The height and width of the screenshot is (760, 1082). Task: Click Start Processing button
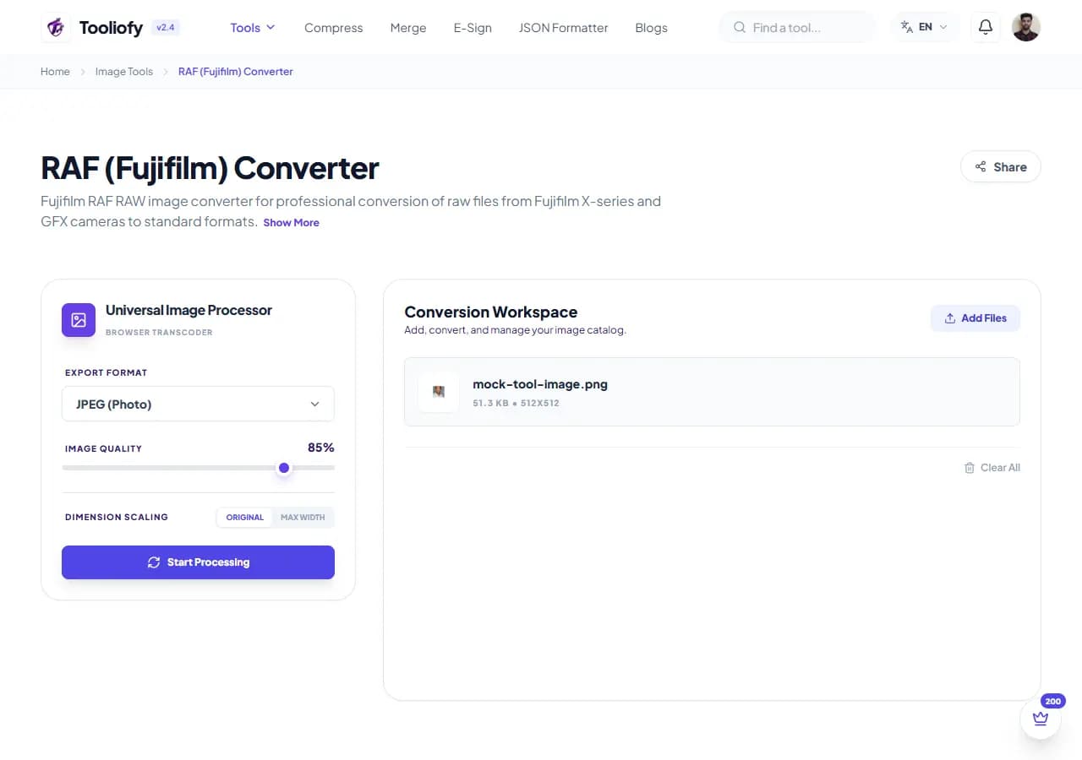click(198, 562)
